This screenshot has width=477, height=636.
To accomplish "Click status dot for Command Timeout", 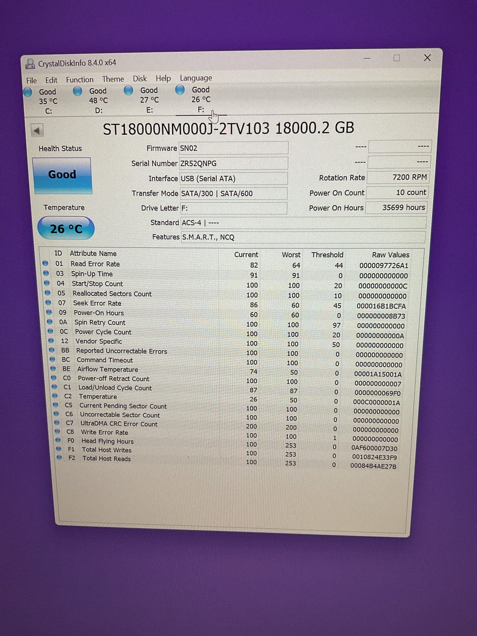I will point(52,359).
